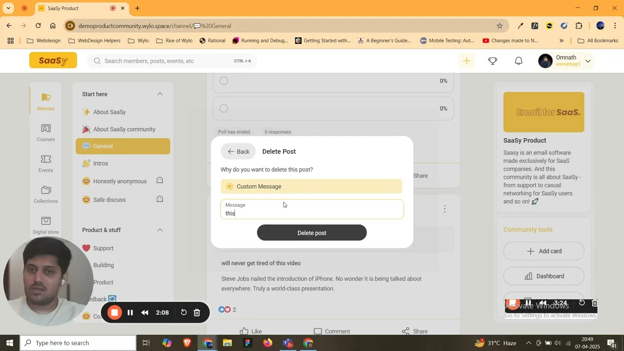Open Brave browser from the taskbar
The height and width of the screenshot is (351, 624).
click(x=187, y=343)
